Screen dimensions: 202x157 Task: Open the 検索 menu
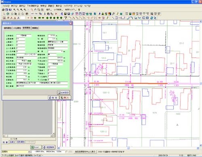click(43, 6)
